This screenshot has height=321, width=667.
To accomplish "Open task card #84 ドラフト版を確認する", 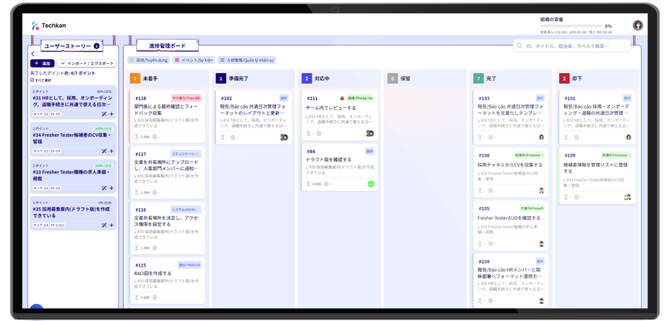I will point(339,167).
